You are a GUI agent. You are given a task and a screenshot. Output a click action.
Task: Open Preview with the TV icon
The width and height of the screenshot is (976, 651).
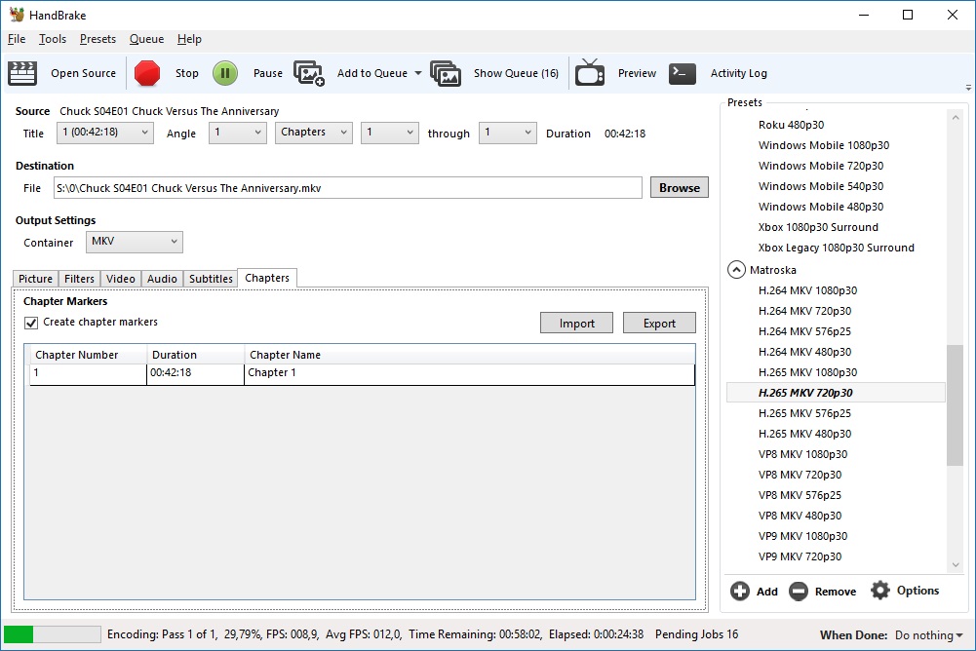[x=589, y=73]
